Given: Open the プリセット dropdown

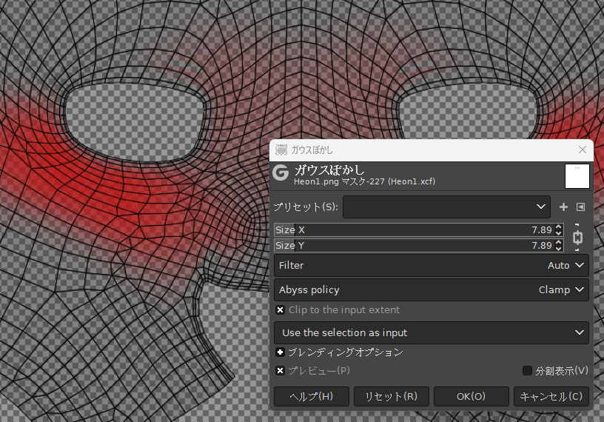Looking at the screenshot, I should pyautogui.click(x=446, y=207).
